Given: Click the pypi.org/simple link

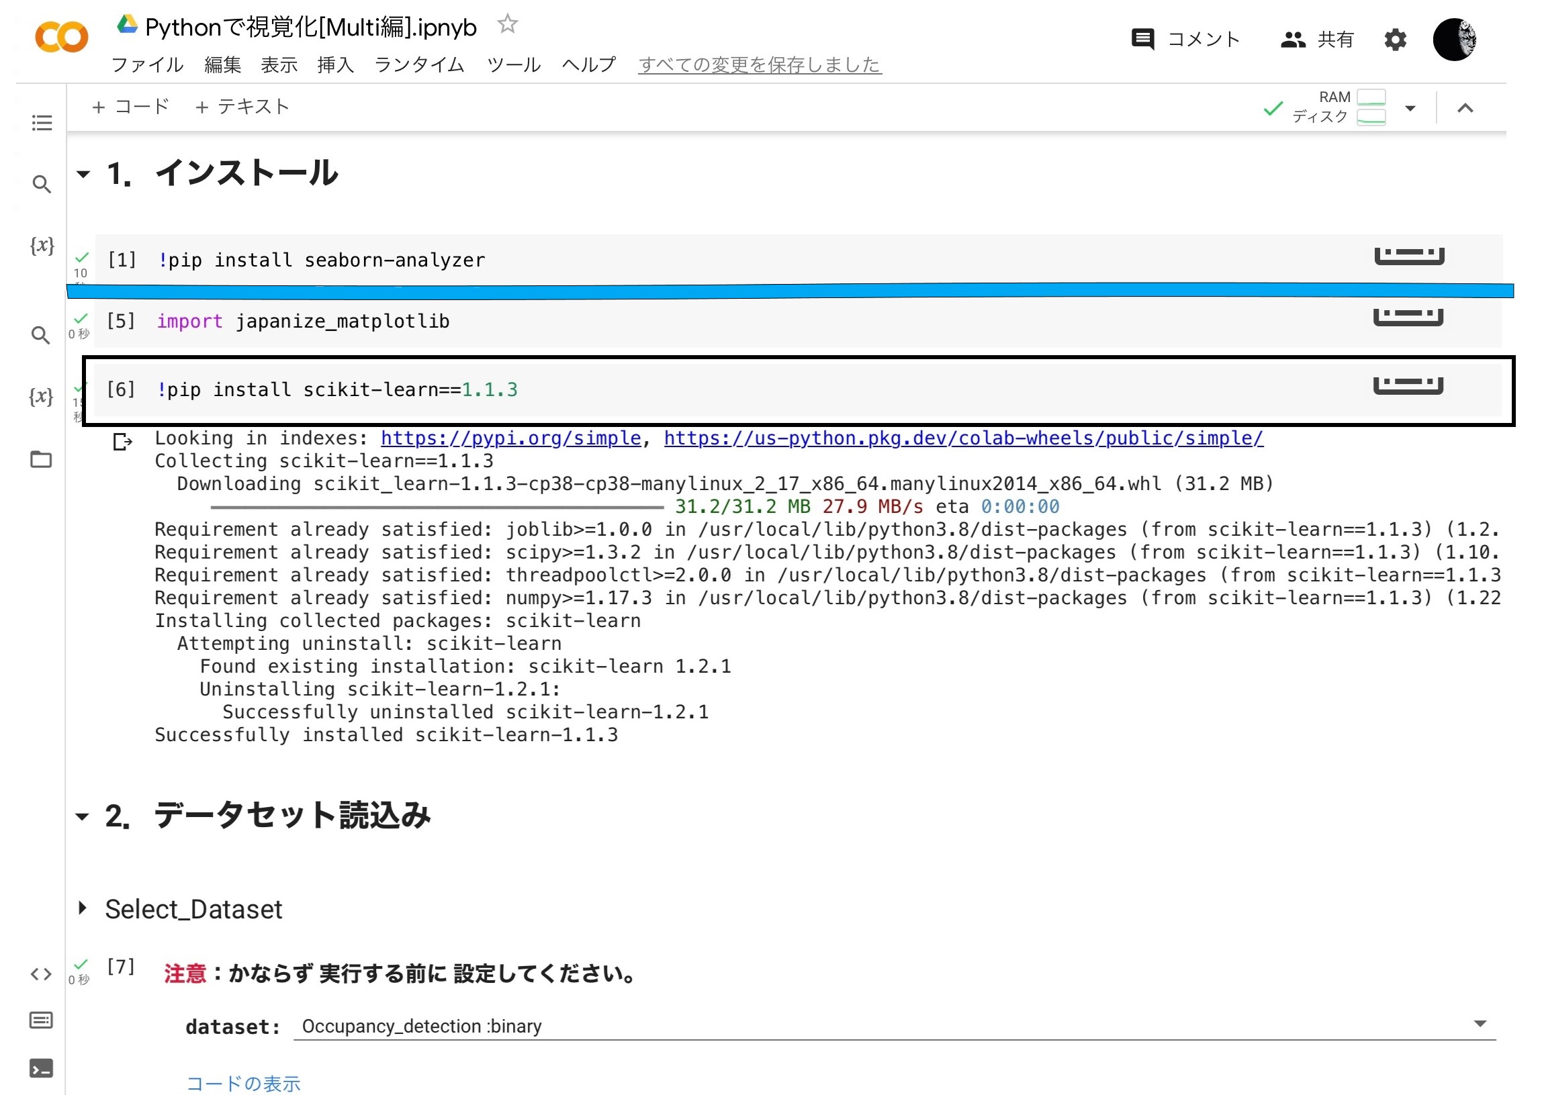Looking at the screenshot, I should (x=510, y=438).
